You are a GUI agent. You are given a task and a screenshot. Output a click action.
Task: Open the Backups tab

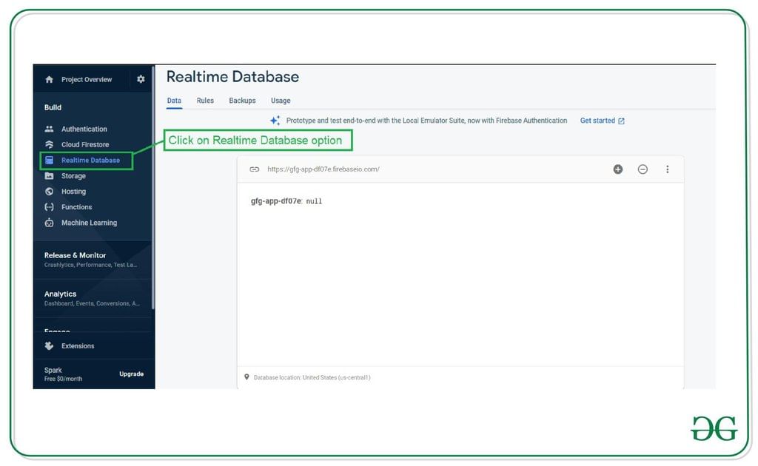tap(241, 100)
